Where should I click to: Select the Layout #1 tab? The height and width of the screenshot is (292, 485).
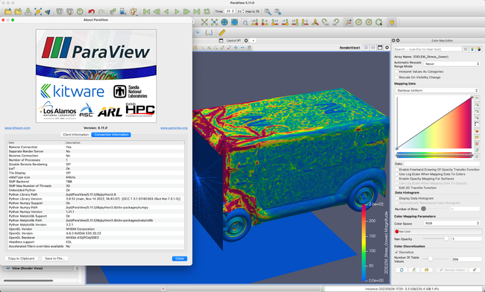click(234, 40)
